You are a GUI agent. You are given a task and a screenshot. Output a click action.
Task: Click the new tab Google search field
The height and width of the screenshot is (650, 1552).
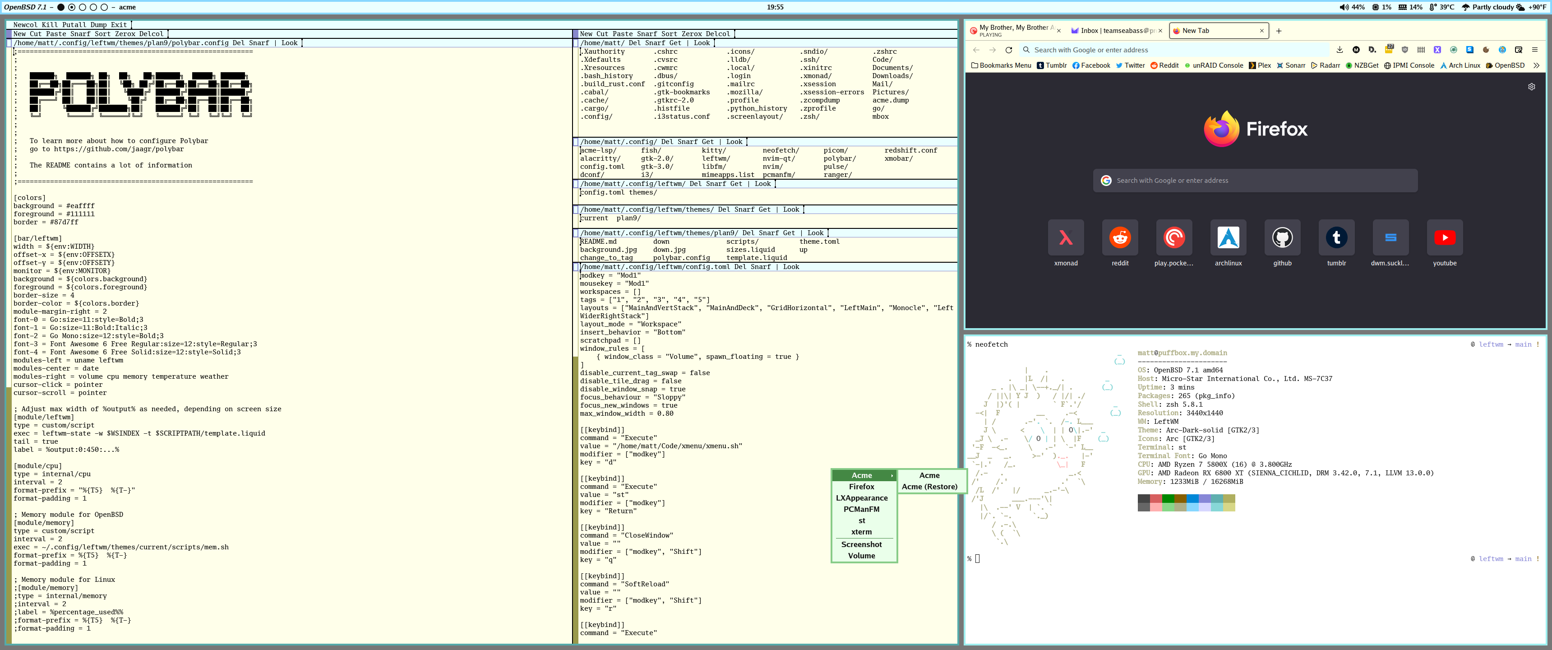pyautogui.click(x=1254, y=180)
